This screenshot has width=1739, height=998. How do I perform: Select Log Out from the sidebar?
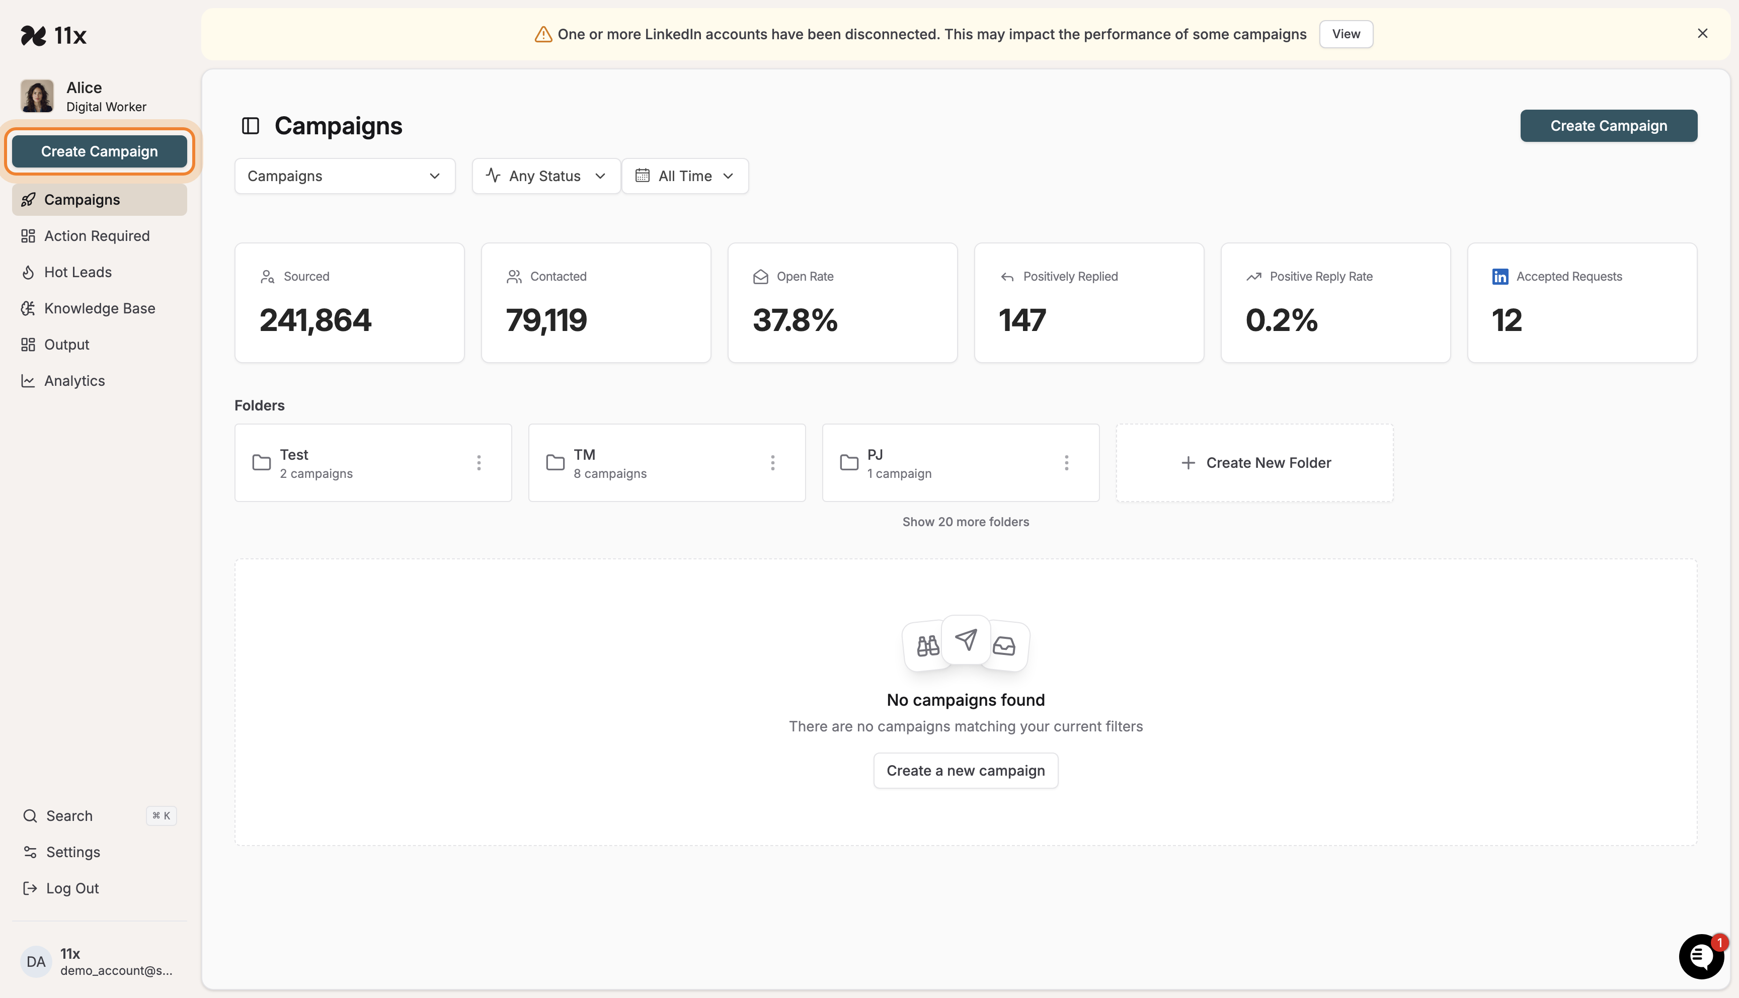(71, 888)
